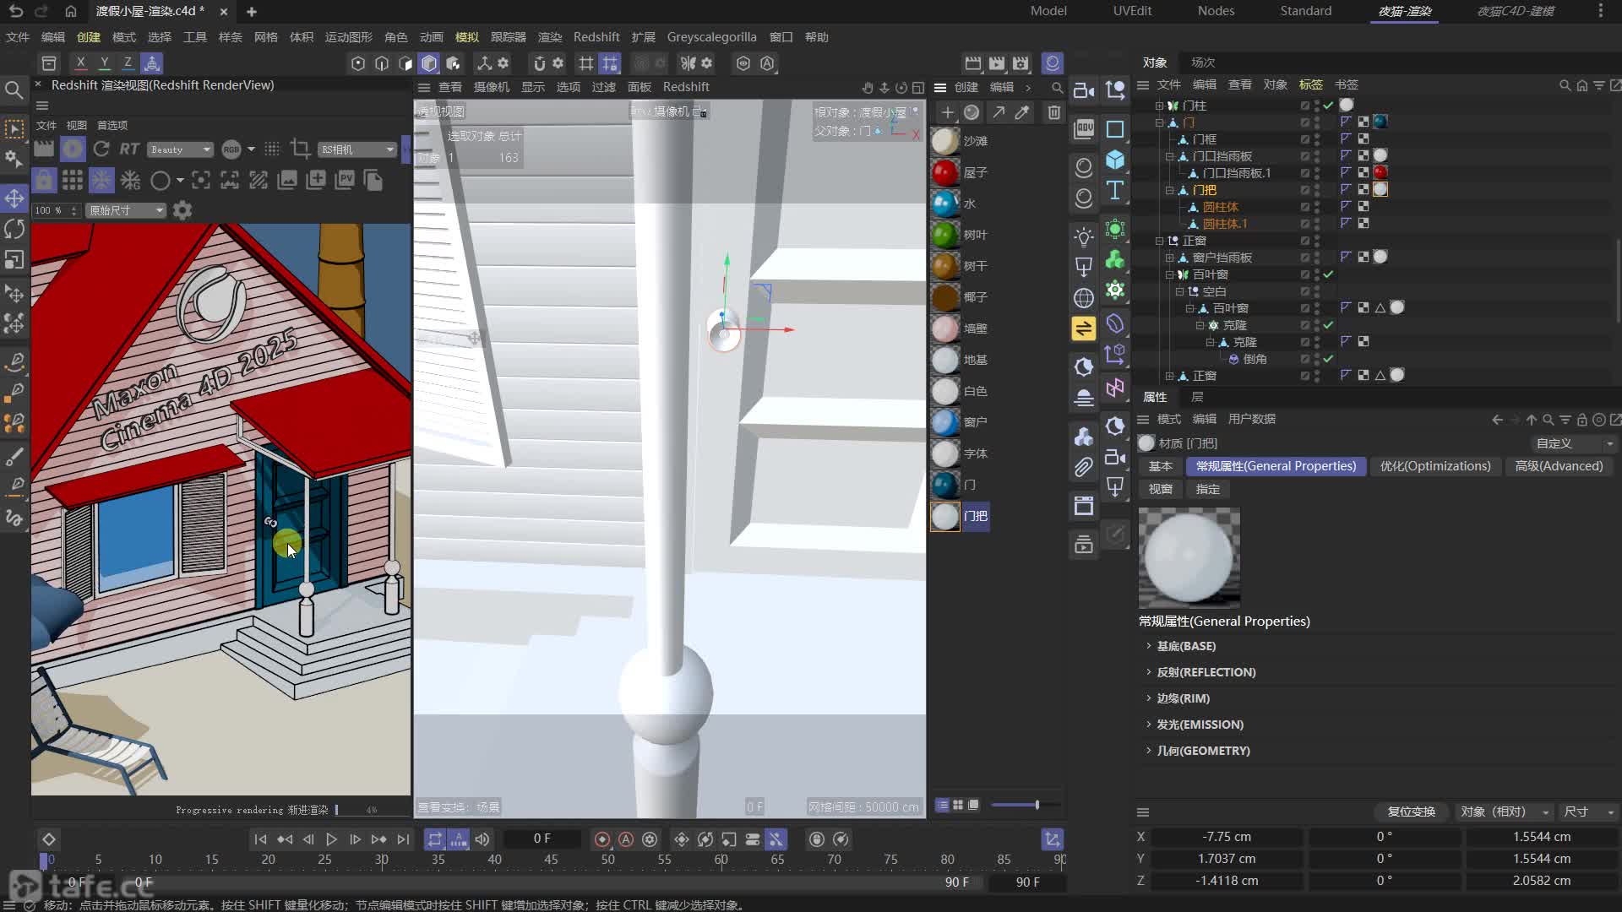The height and width of the screenshot is (912, 1622).
Task: Open the 原始尺寸 size dropdown
Action: point(126,210)
